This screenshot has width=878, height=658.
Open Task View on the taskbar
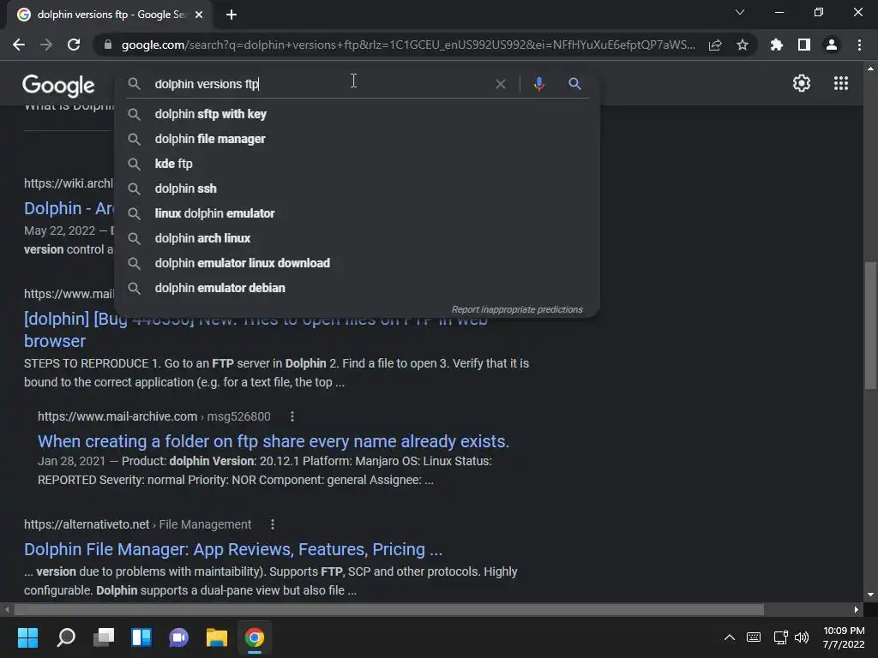[104, 637]
